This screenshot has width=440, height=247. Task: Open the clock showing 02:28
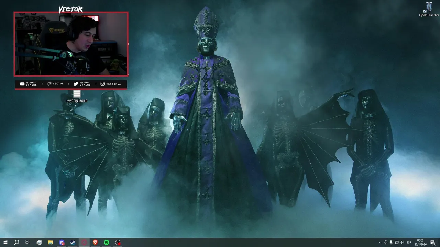420,243
